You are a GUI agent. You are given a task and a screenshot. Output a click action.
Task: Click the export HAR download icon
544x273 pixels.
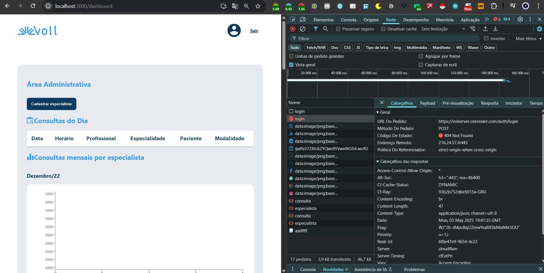496,29
